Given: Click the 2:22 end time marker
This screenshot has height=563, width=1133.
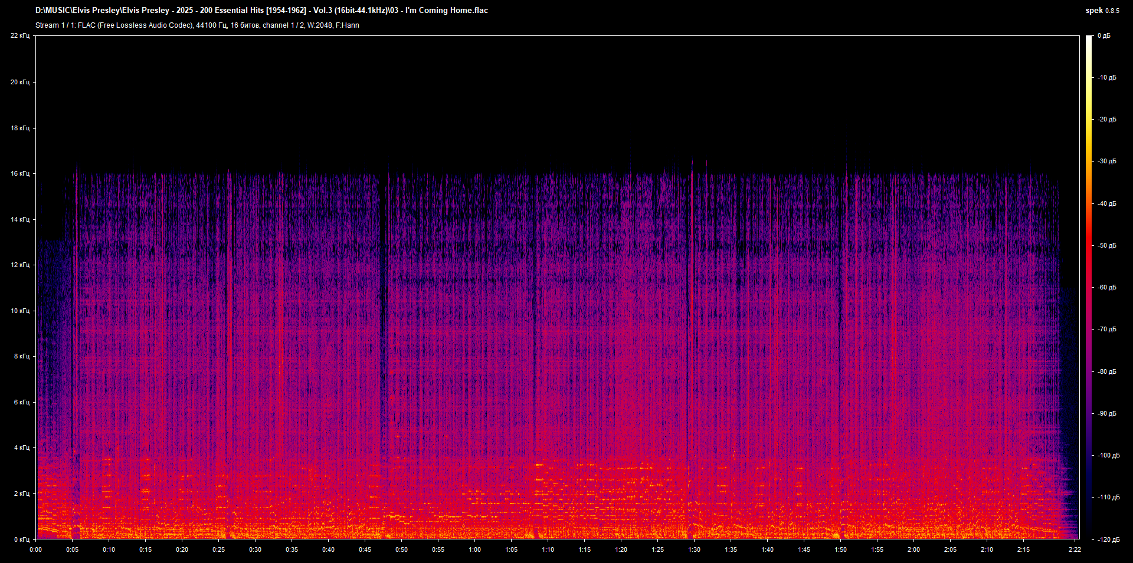Looking at the screenshot, I should [x=1074, y=549].
